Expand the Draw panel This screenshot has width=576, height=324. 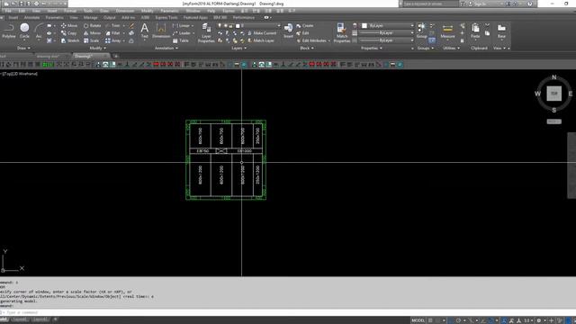pos(23,48)
